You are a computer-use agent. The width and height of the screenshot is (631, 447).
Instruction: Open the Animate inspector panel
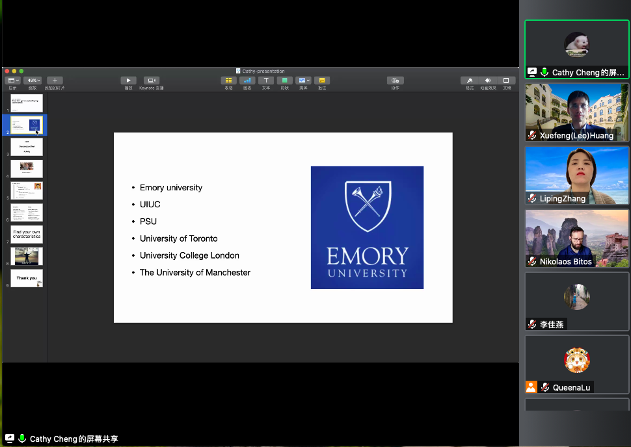point(488,81)
